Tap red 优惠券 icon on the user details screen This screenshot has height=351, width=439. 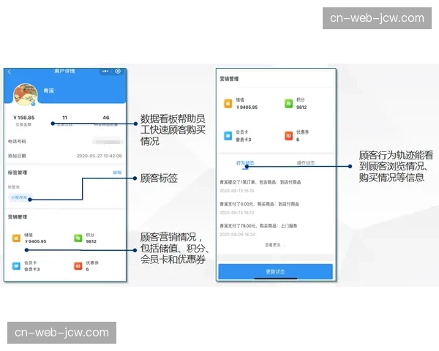tap(78, 266)
